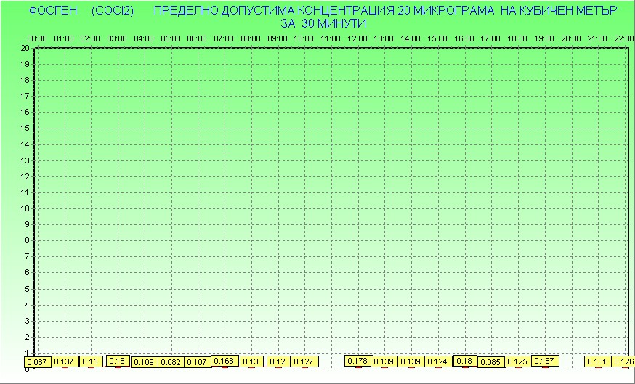
Task: Select the 0.124 value label
Action: [437, 361]
